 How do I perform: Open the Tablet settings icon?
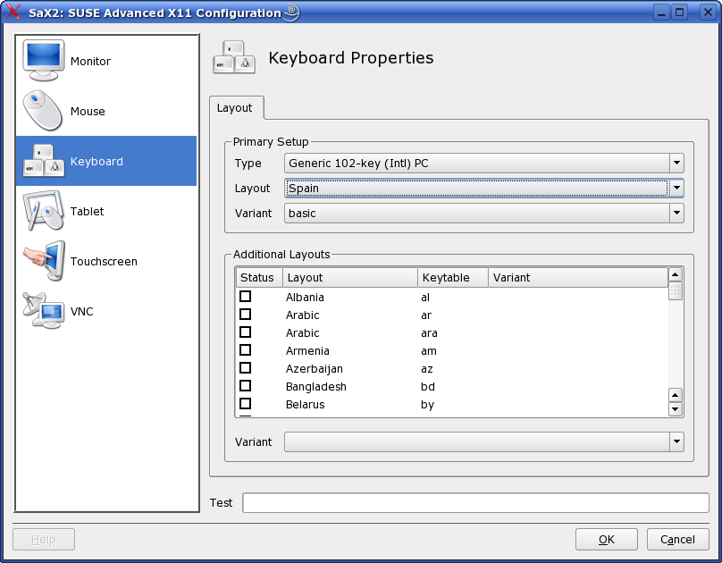click(x=43, y=211)
